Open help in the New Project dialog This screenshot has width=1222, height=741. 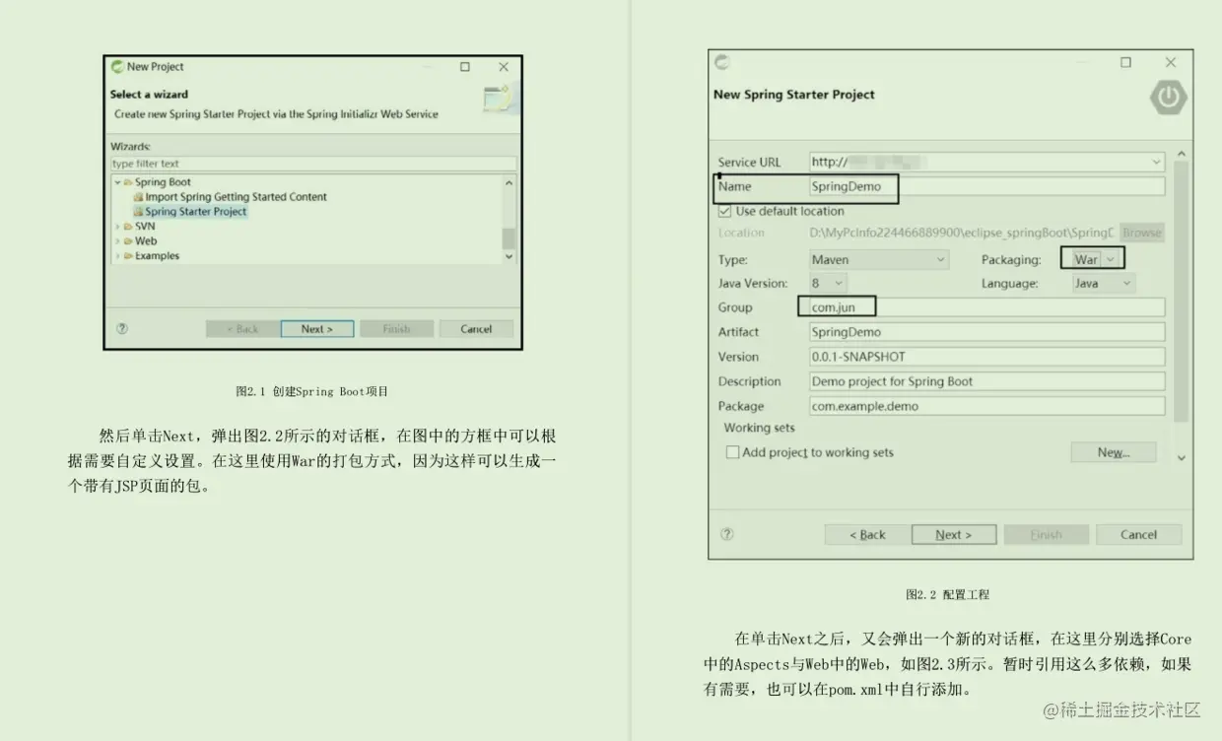pos(122,329)
